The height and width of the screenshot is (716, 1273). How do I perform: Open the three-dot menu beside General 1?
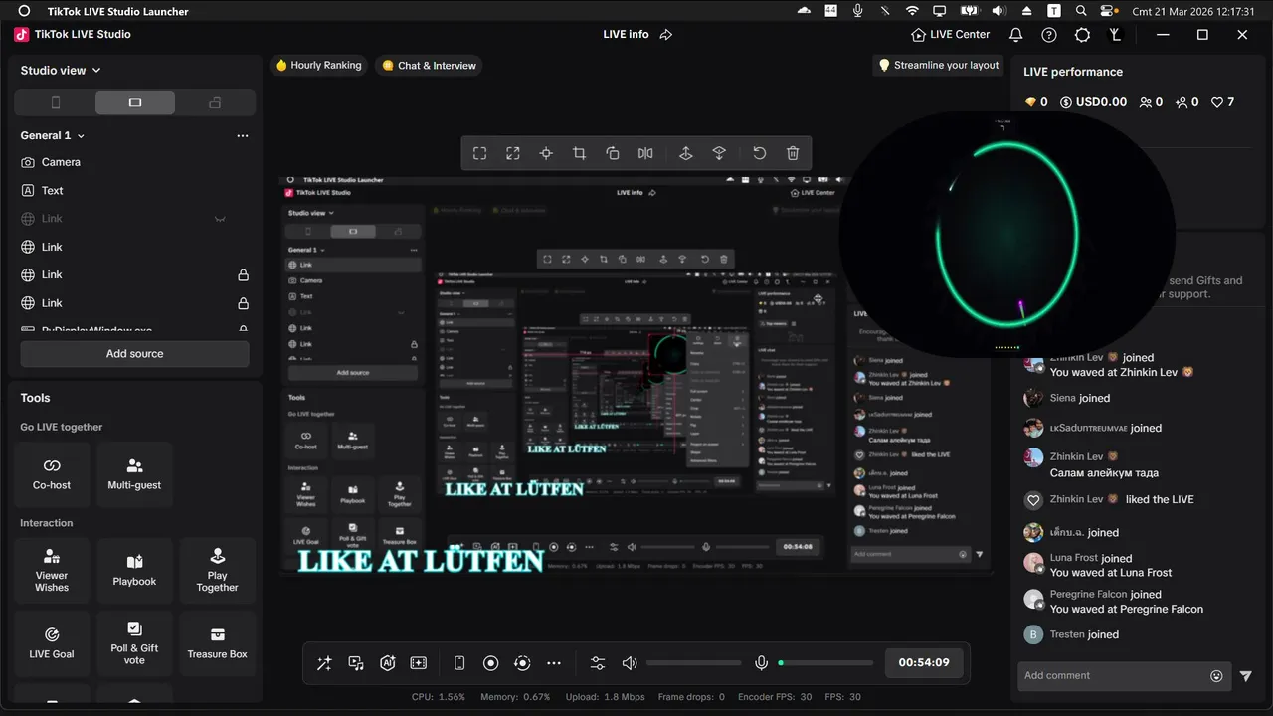click(243, 136)
